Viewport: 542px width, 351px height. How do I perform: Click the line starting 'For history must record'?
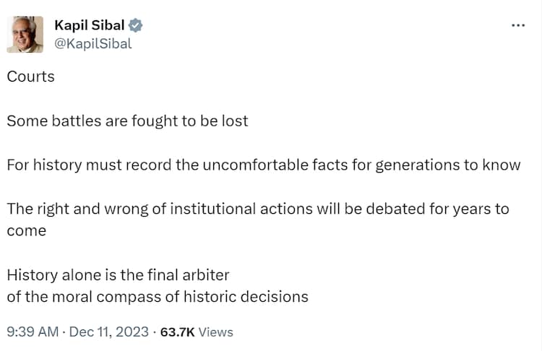(x=264, y=165)
